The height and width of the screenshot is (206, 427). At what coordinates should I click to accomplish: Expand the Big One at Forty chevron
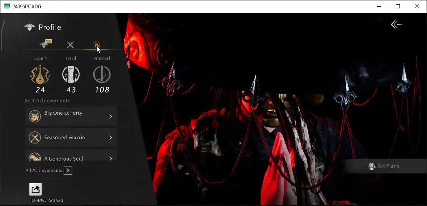(110, 116)
